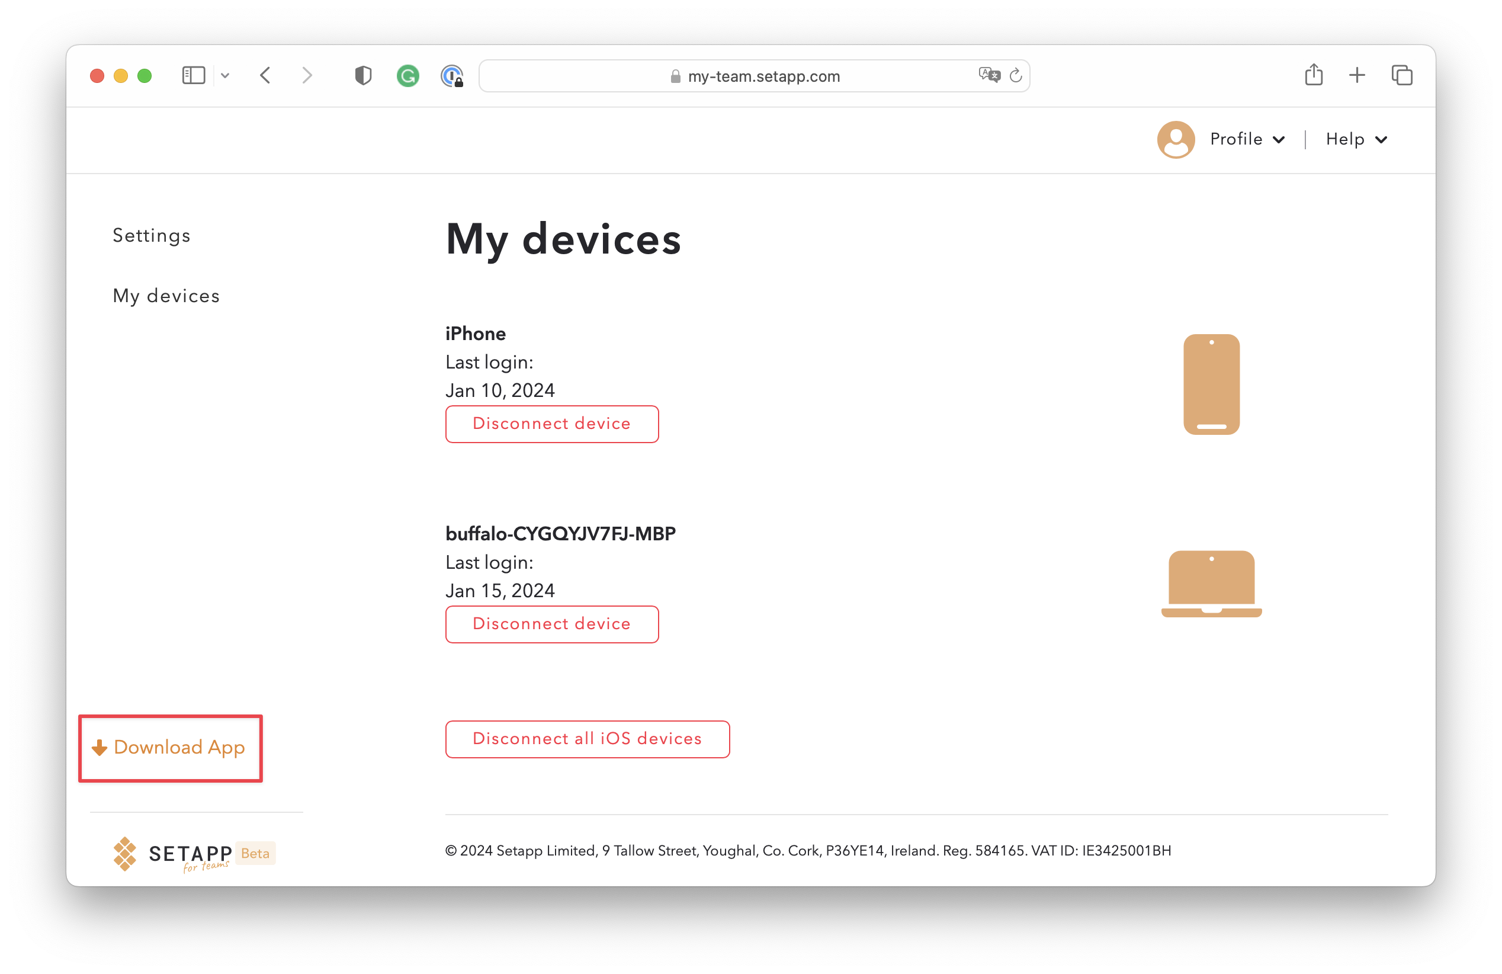This screenshot has height=974, width=1502.
Task: Click the profile avatar icon
Action: (x=1176, y=139)
